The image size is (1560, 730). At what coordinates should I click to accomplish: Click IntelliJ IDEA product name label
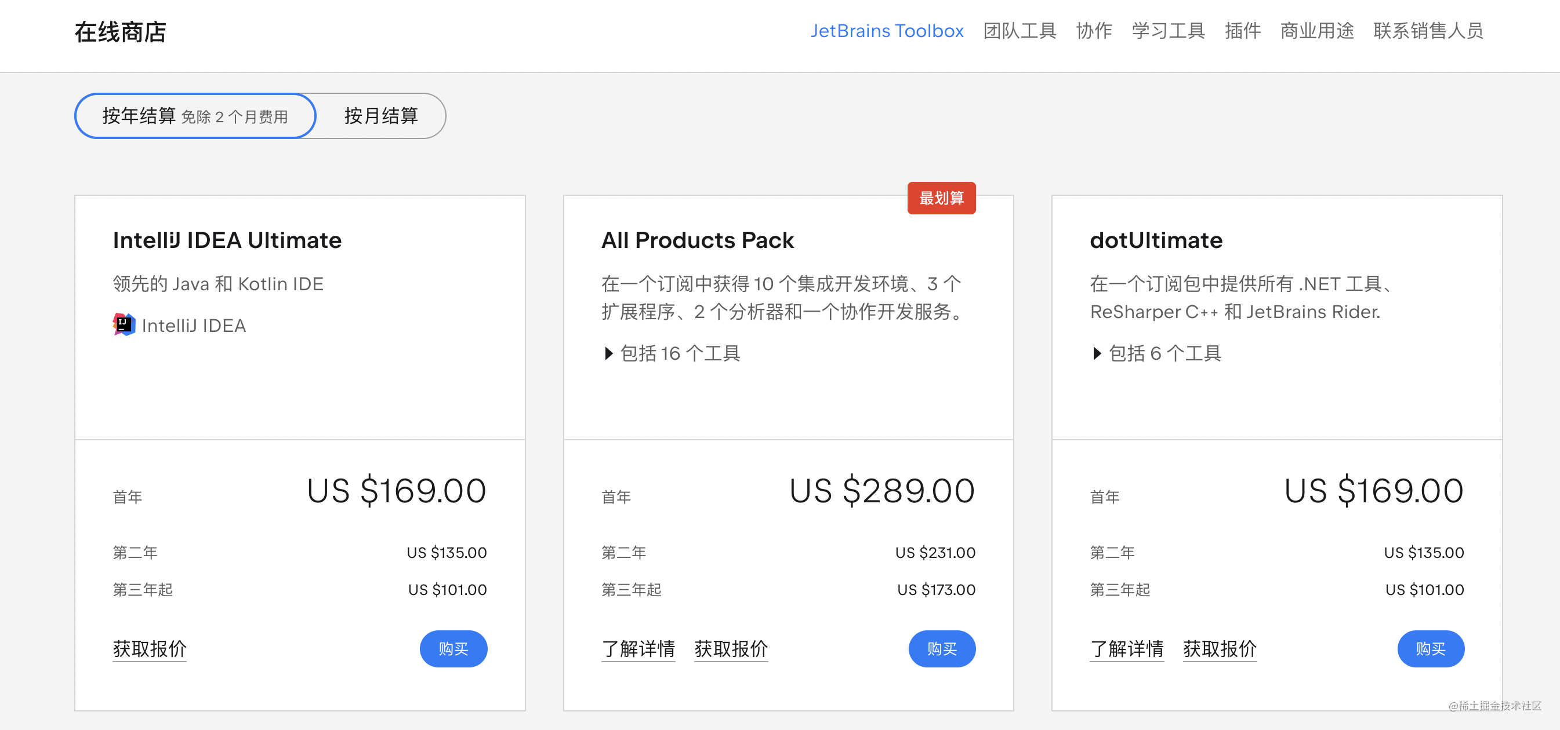click(194, 326)
